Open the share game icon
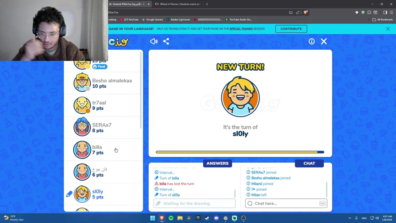This screenshot has width=396, height=223. click(166, 41)
